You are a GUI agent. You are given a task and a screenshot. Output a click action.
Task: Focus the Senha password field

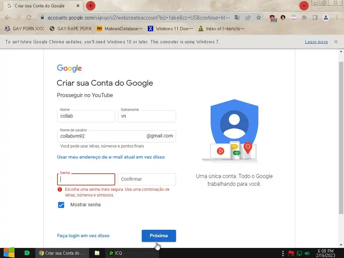pyautogui.click(x=86, y=179)
